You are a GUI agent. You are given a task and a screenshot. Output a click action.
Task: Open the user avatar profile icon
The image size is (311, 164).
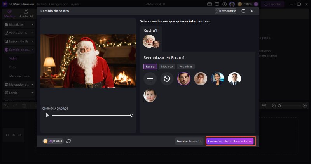tap(232, 4)
